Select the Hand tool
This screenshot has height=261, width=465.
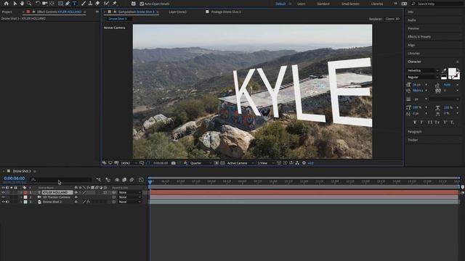22,4
